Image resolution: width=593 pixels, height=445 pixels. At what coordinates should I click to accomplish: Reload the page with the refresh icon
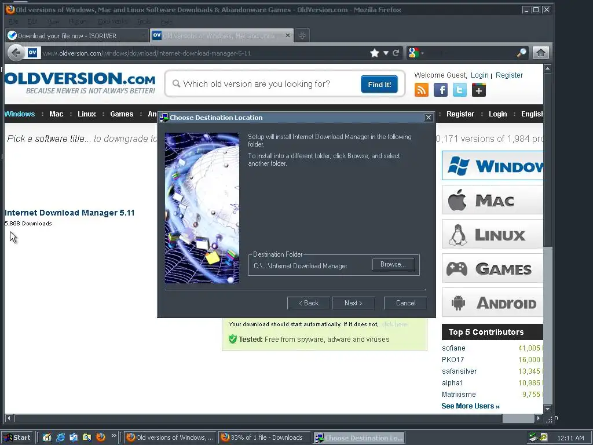(x=396, y=53)
